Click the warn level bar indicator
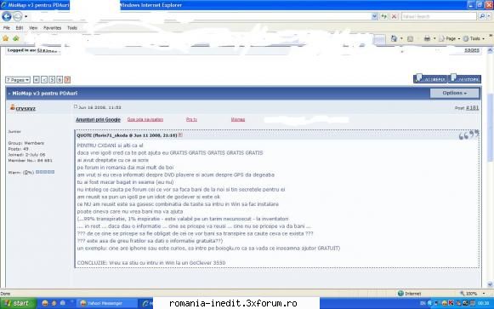The width and height of the screenshot is (494, 309). (45, 172)
